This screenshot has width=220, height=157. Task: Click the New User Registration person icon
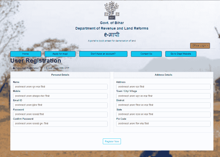(x=14, y=68)
